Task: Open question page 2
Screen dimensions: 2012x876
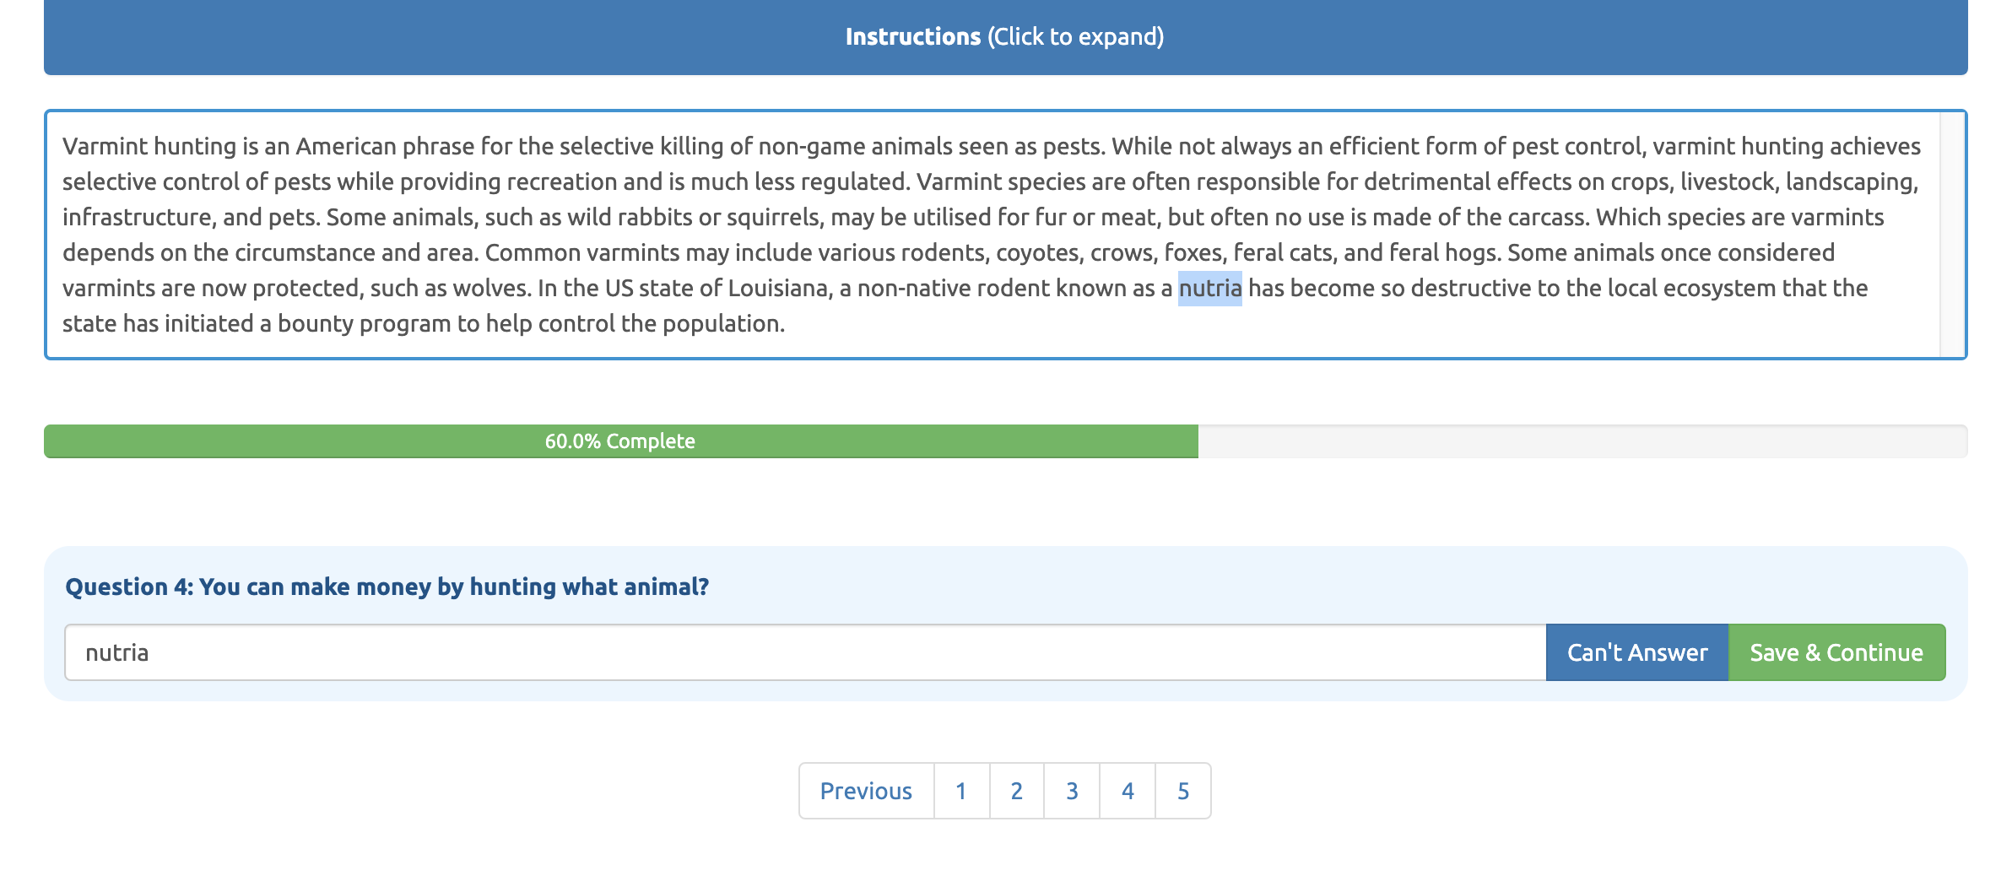Action: click(1017, 791)
